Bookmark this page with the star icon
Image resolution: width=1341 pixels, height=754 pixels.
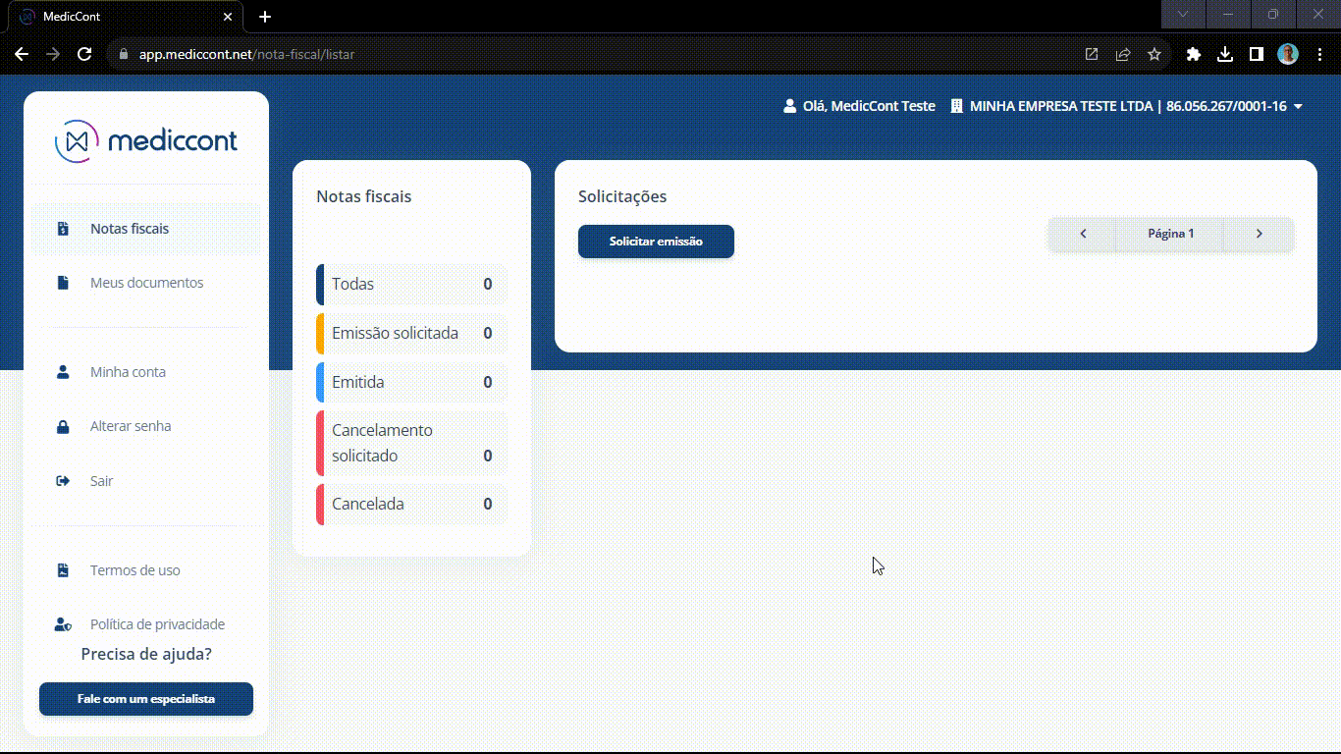point(1154,54)
